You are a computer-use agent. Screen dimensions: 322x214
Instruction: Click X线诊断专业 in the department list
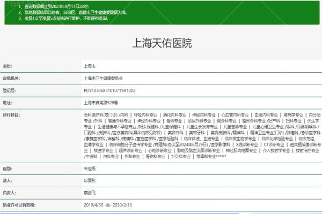247,144
